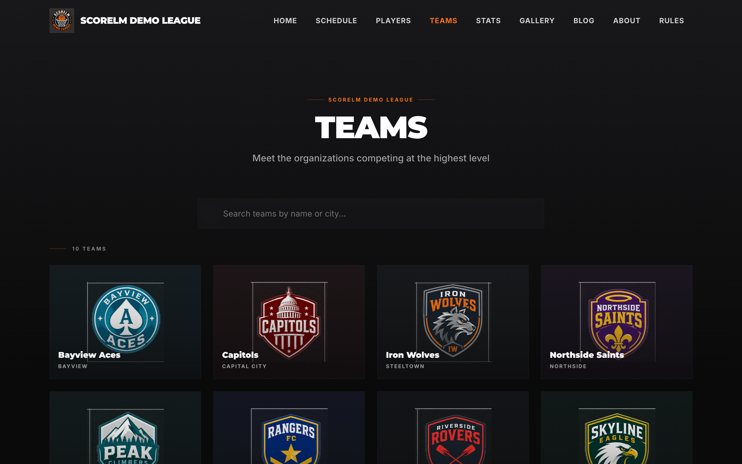The width and height of the screenshot is (742, 464).
Task: Open the Capitols team crest
Action: pos(289,322)
